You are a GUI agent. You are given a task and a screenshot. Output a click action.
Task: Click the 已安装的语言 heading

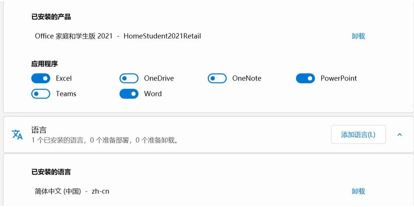pyautogui.click(x=51, y=172)
